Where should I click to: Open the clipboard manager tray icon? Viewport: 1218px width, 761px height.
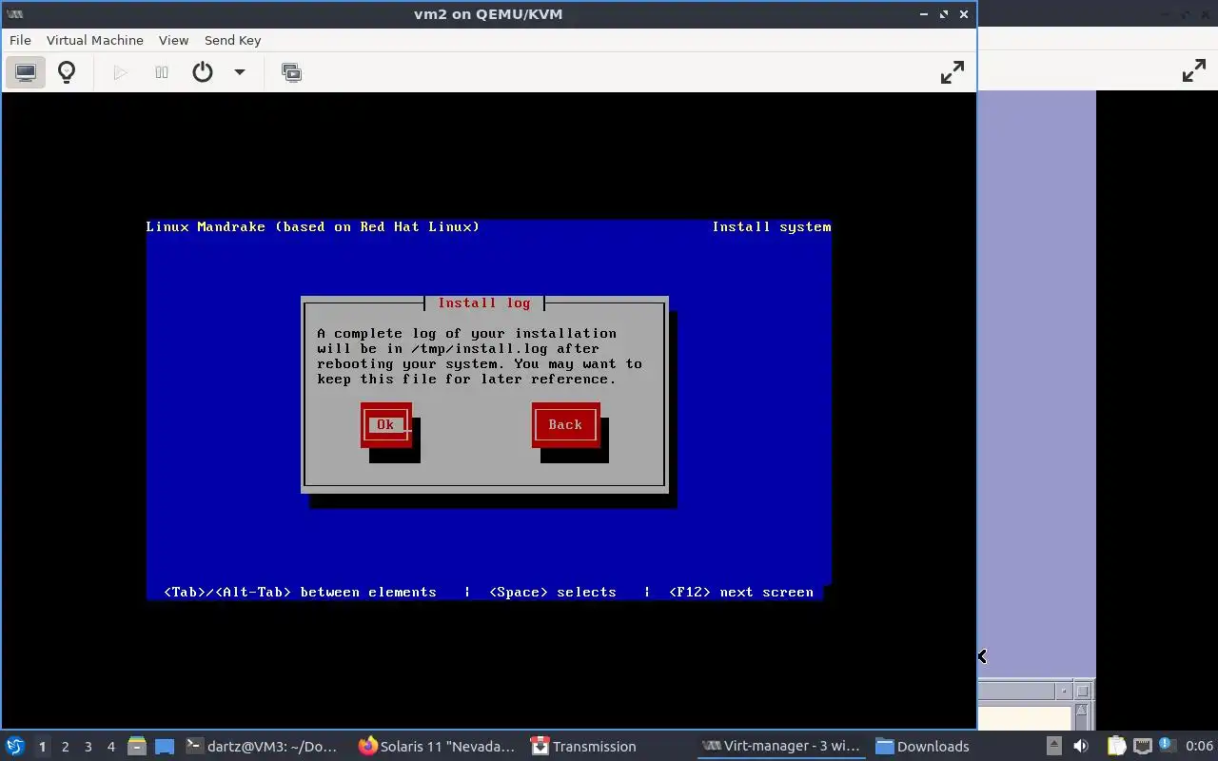1116,747
